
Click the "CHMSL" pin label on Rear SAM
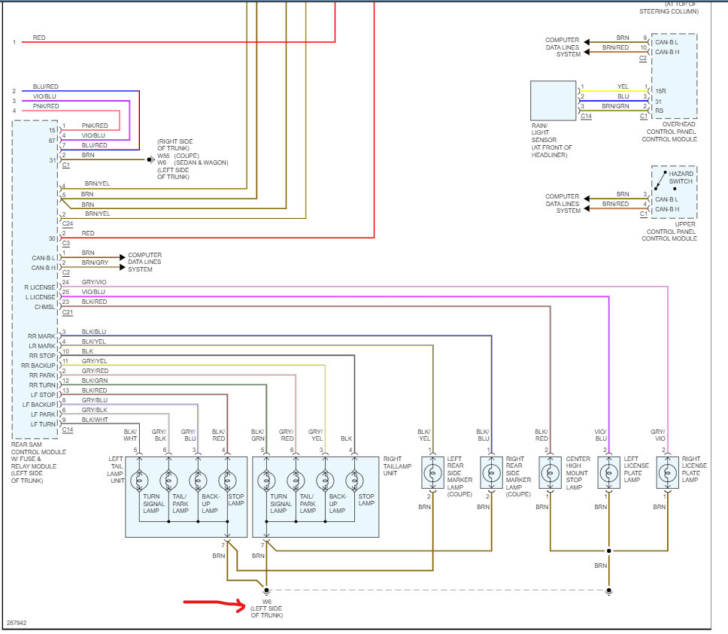point(44,308)
